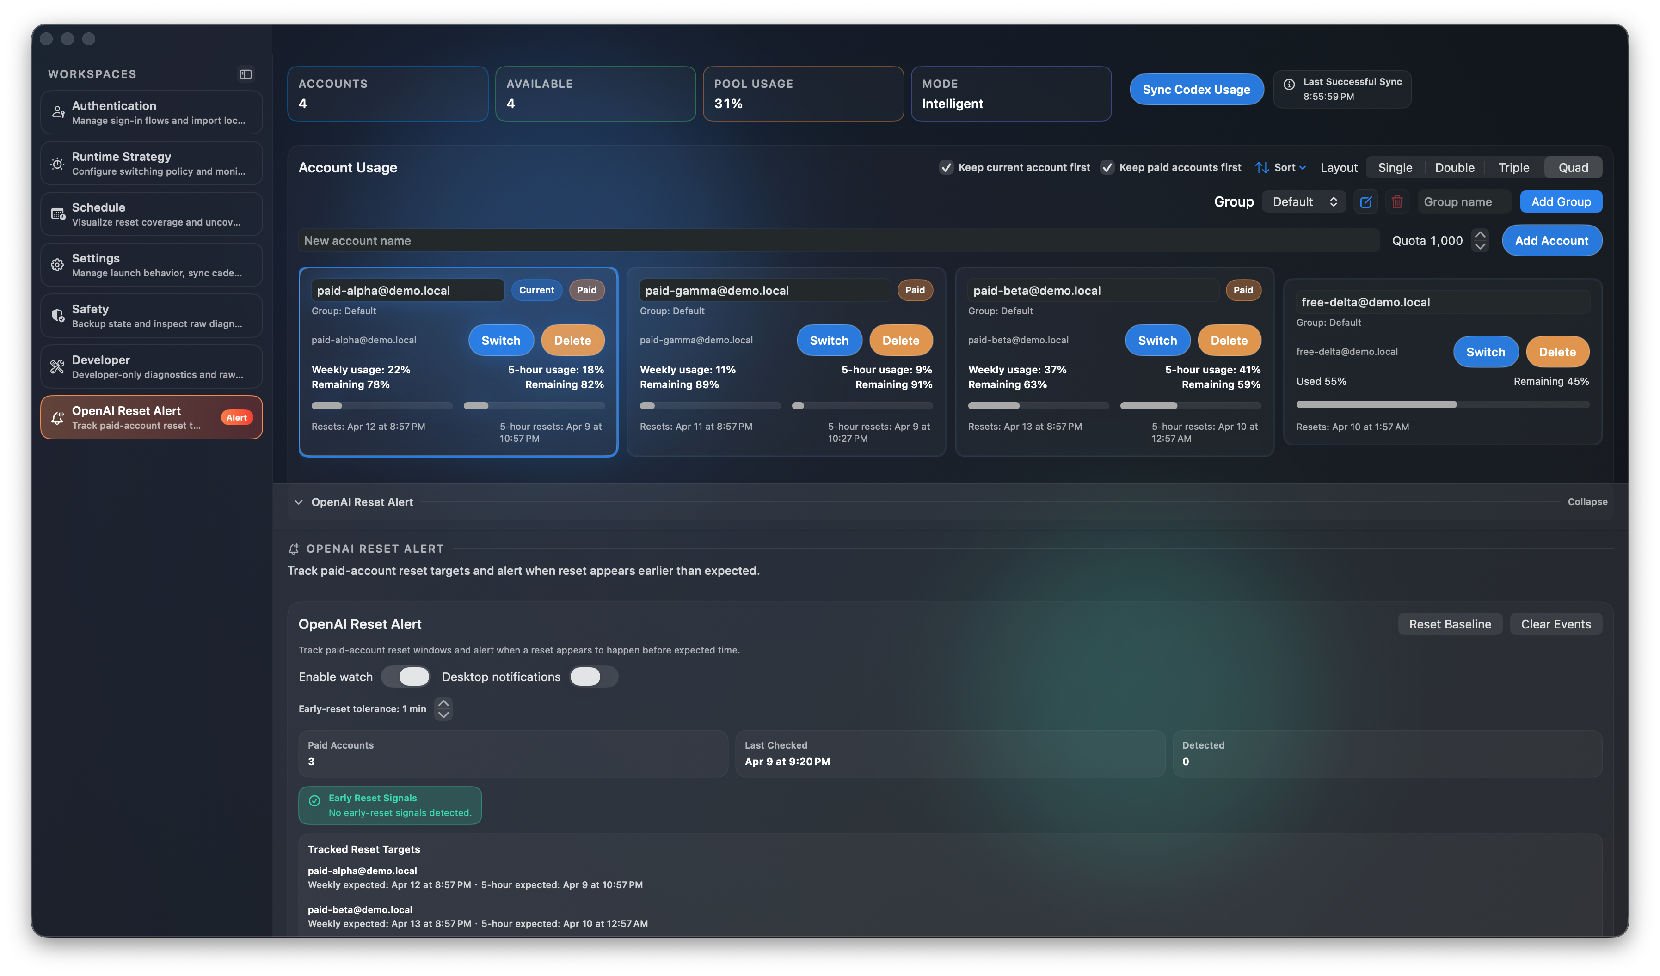This screenshot has width=1660, height=976.
Task: Toggle the Enable watch switch
Action: pos(406,677)
